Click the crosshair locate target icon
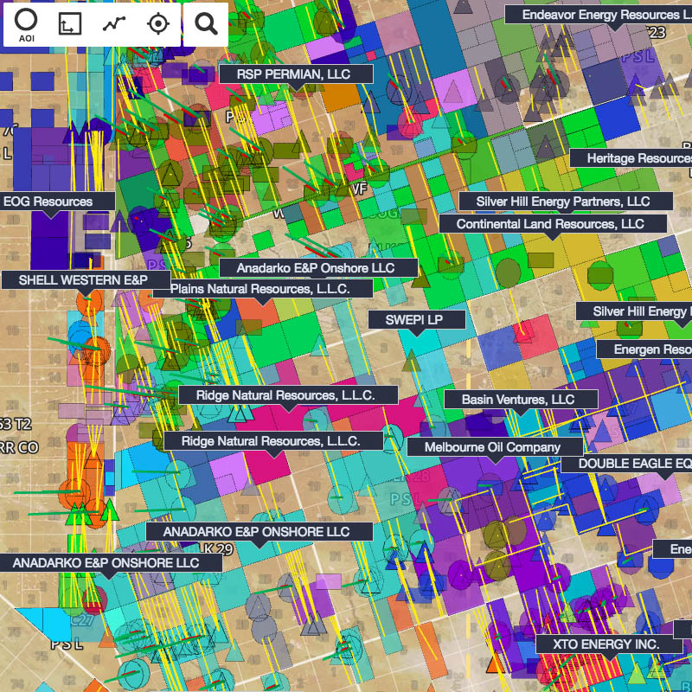Image resolution: width=692 pixels, height=692 pixels. coord(157,24)
